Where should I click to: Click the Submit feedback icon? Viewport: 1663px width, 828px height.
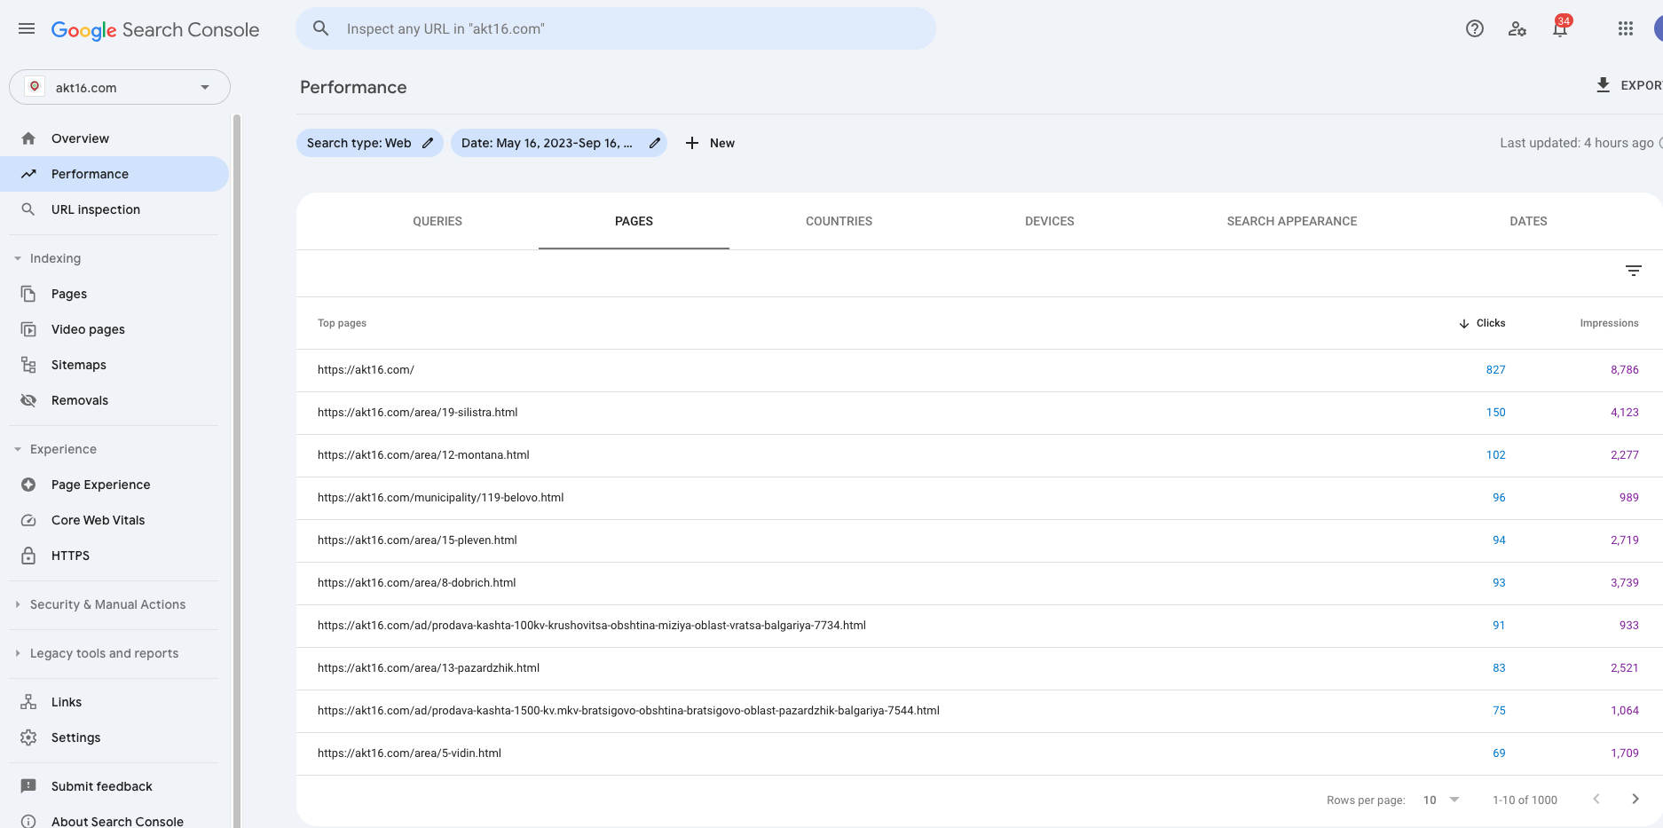point(28,786)
